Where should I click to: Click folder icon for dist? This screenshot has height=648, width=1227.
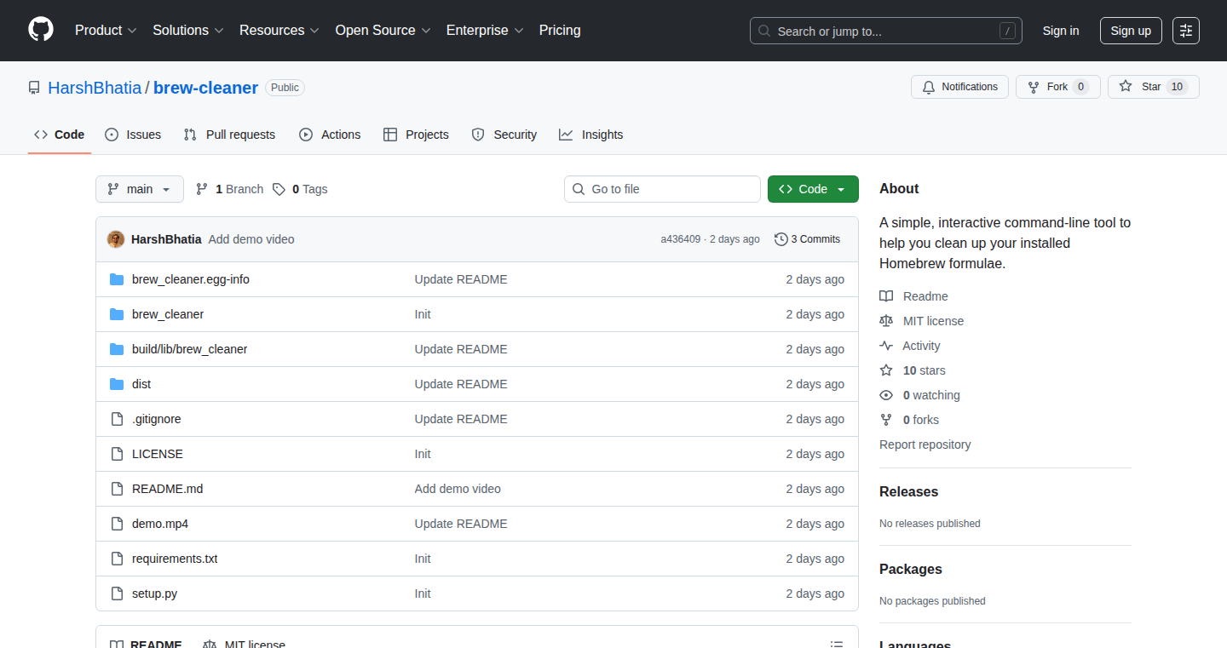[117, 384]
